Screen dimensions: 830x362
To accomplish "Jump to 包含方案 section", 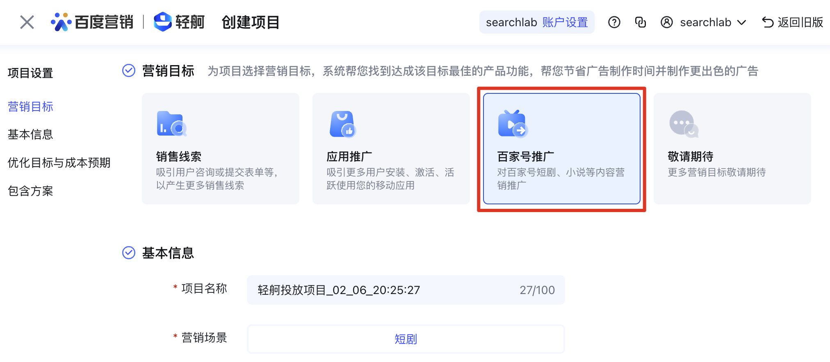I will (x=31, y=191).
